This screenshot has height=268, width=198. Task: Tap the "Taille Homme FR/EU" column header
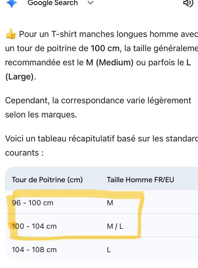coord(140,180)
